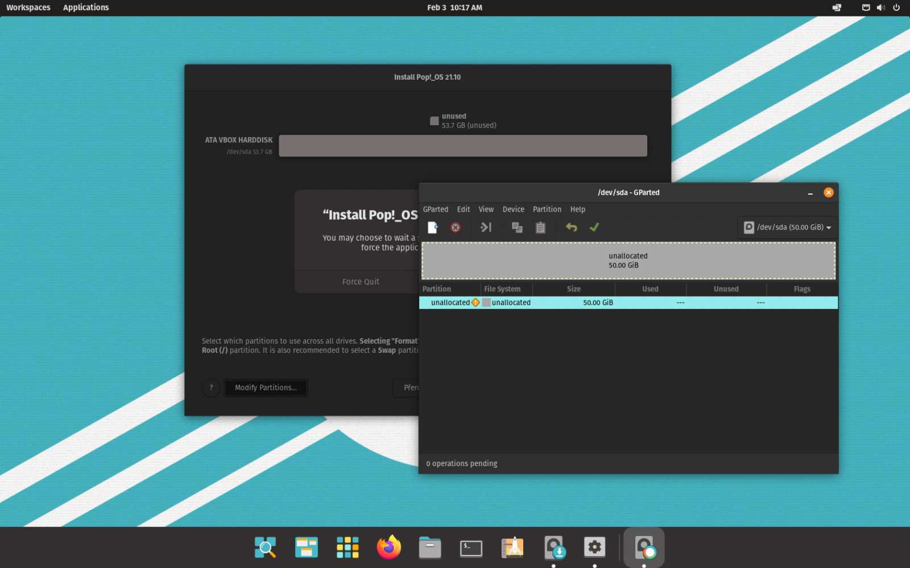Screen dimensions: 910x568
Task: Click Force Quit in the dialog
Action: click(361, 282)
